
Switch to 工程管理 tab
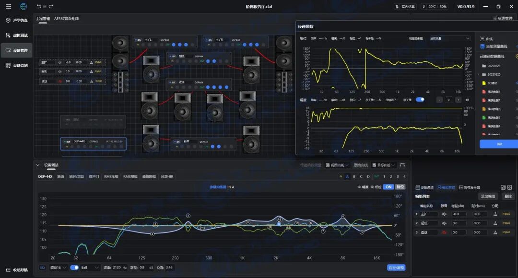click(x=43, y=19)
